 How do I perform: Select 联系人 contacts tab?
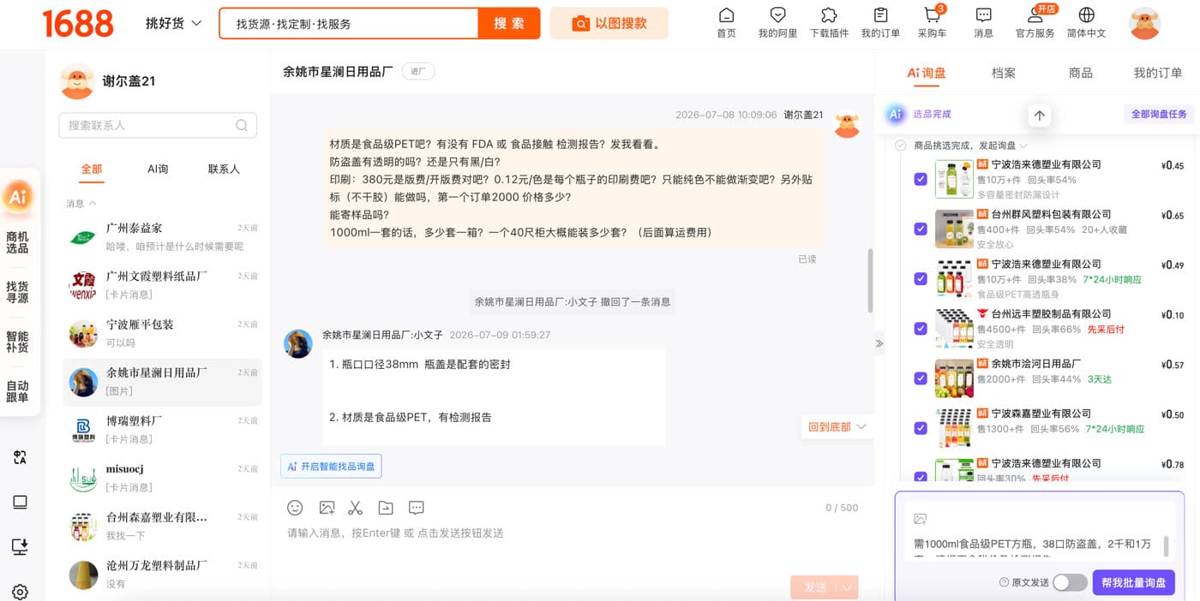point(224,169)
